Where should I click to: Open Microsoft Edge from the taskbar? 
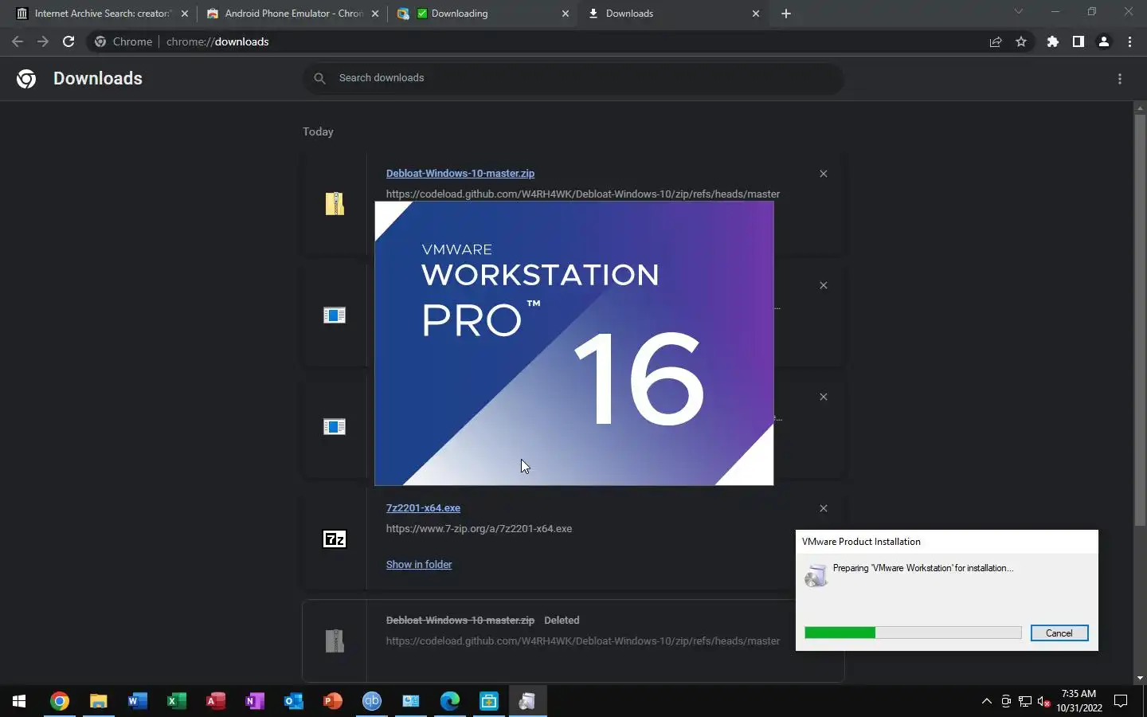[x=449, y=701]
